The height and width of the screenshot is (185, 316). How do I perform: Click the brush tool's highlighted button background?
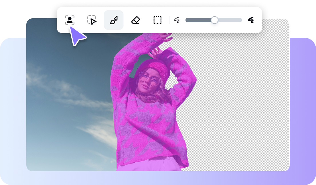pos(113,20)
